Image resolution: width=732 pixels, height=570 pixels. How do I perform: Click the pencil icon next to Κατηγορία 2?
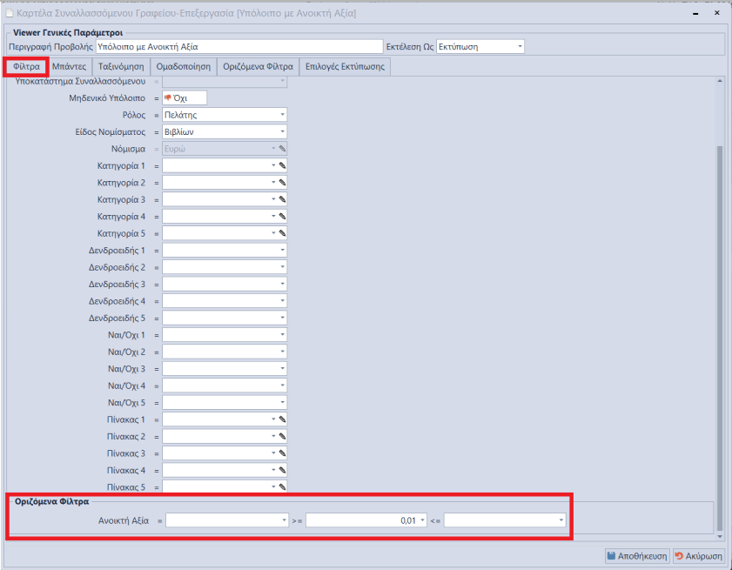click(282, 183)
